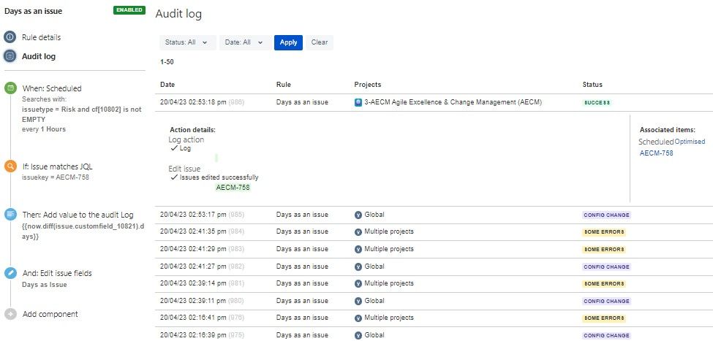Select the orange JQL condition search icon
Screen dimensions: 713x341
coord(10,166)
